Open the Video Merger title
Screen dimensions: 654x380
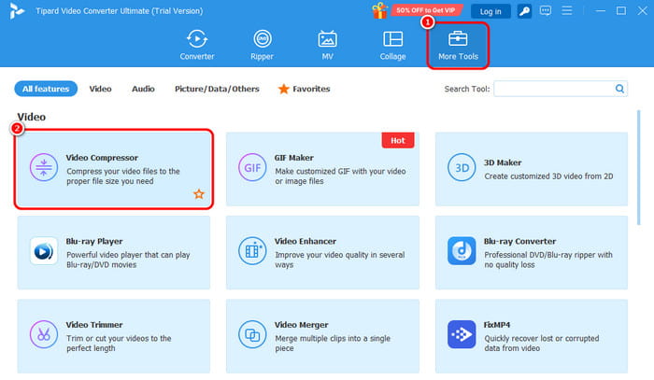click(301, 325)
